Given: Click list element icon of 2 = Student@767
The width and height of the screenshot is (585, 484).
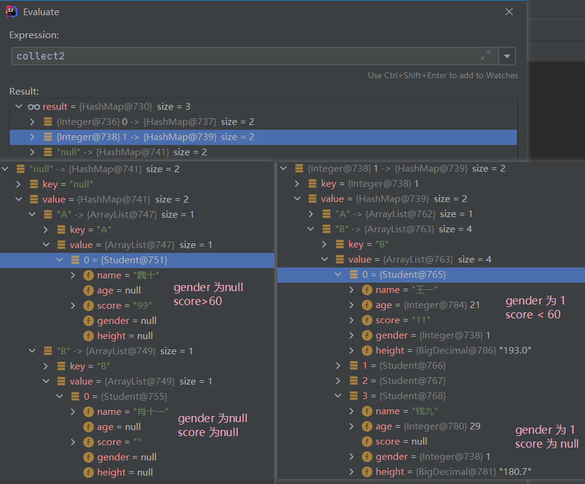Looking at the screenshot, I should pos(354,381).
